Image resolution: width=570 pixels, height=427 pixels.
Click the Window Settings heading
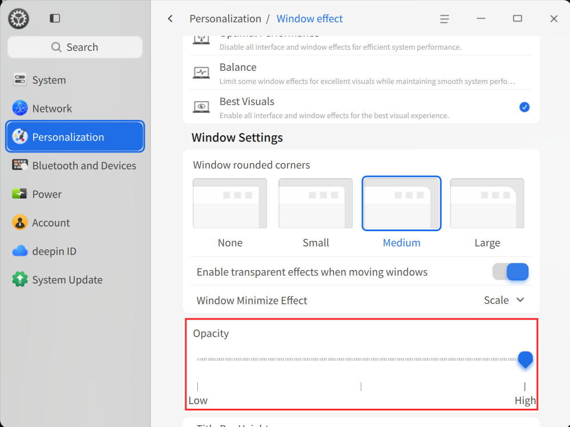click(x=237, y=138)
